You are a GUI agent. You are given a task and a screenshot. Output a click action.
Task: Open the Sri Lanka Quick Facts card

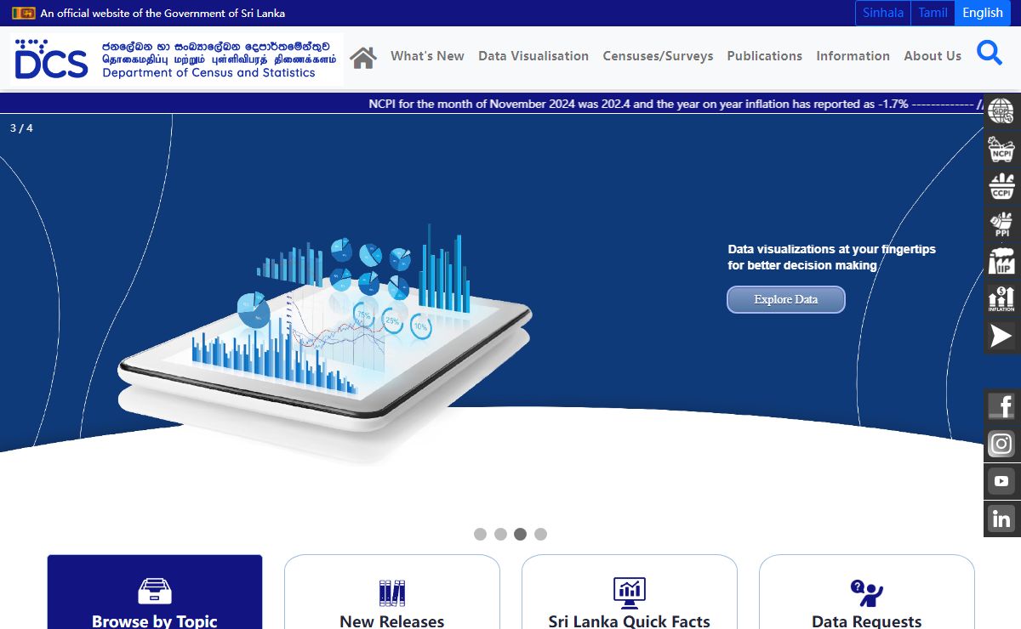coord(630,592)
